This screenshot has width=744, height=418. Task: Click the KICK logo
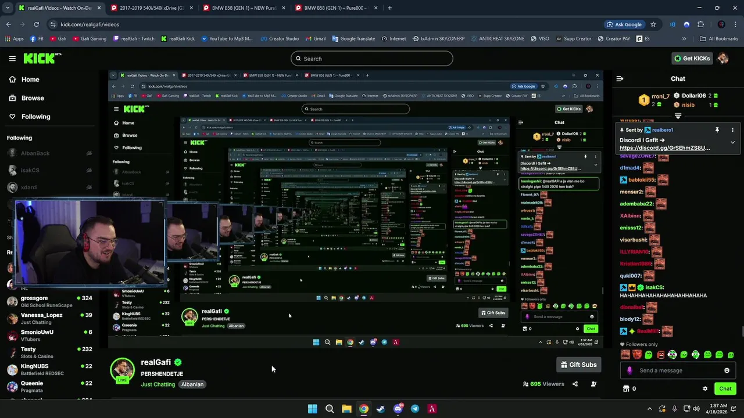point(42,58)
